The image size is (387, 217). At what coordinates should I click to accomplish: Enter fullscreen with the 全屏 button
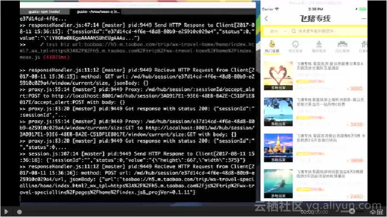point(376,212)
